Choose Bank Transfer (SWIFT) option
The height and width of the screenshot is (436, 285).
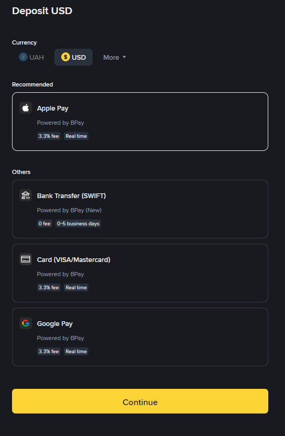(x=140, y=209)
